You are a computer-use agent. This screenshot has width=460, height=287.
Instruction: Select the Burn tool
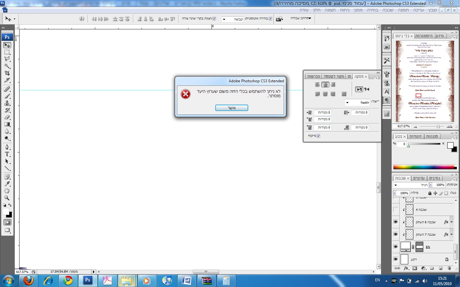pyautogui.click(x=7, y=138)
